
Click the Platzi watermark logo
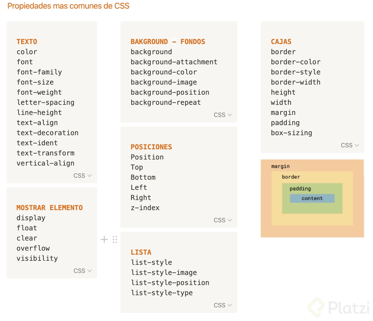pyautogui.click(x=339, y=307)
